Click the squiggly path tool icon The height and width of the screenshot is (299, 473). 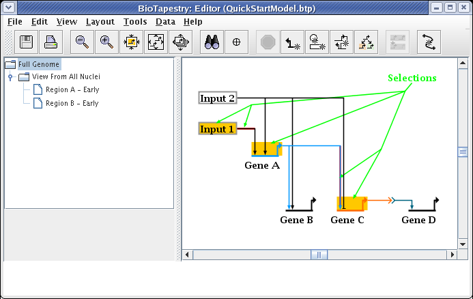coord(429,42)
